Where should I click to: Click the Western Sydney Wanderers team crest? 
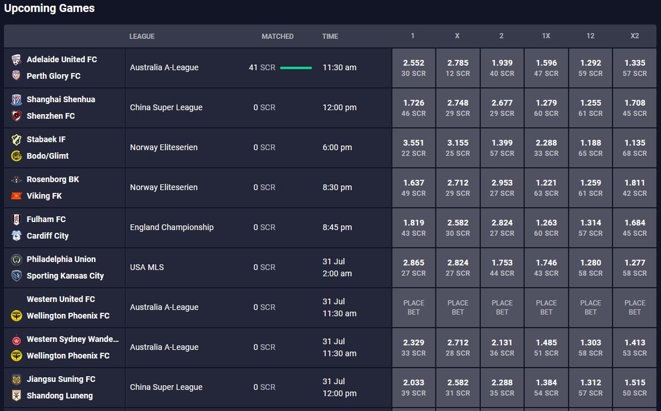[x=17, y=340]
